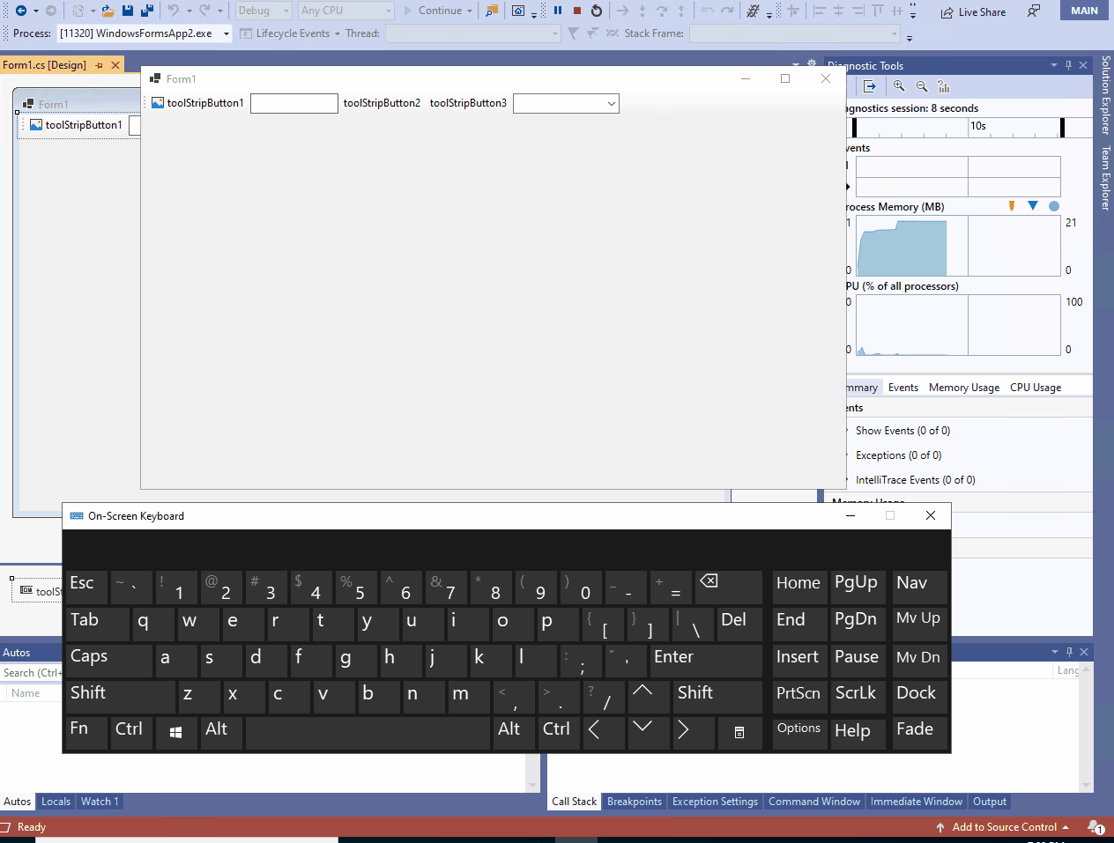
Task: Pin the Form1.cs [Design] tab
Action: click(x=99, y=65)
